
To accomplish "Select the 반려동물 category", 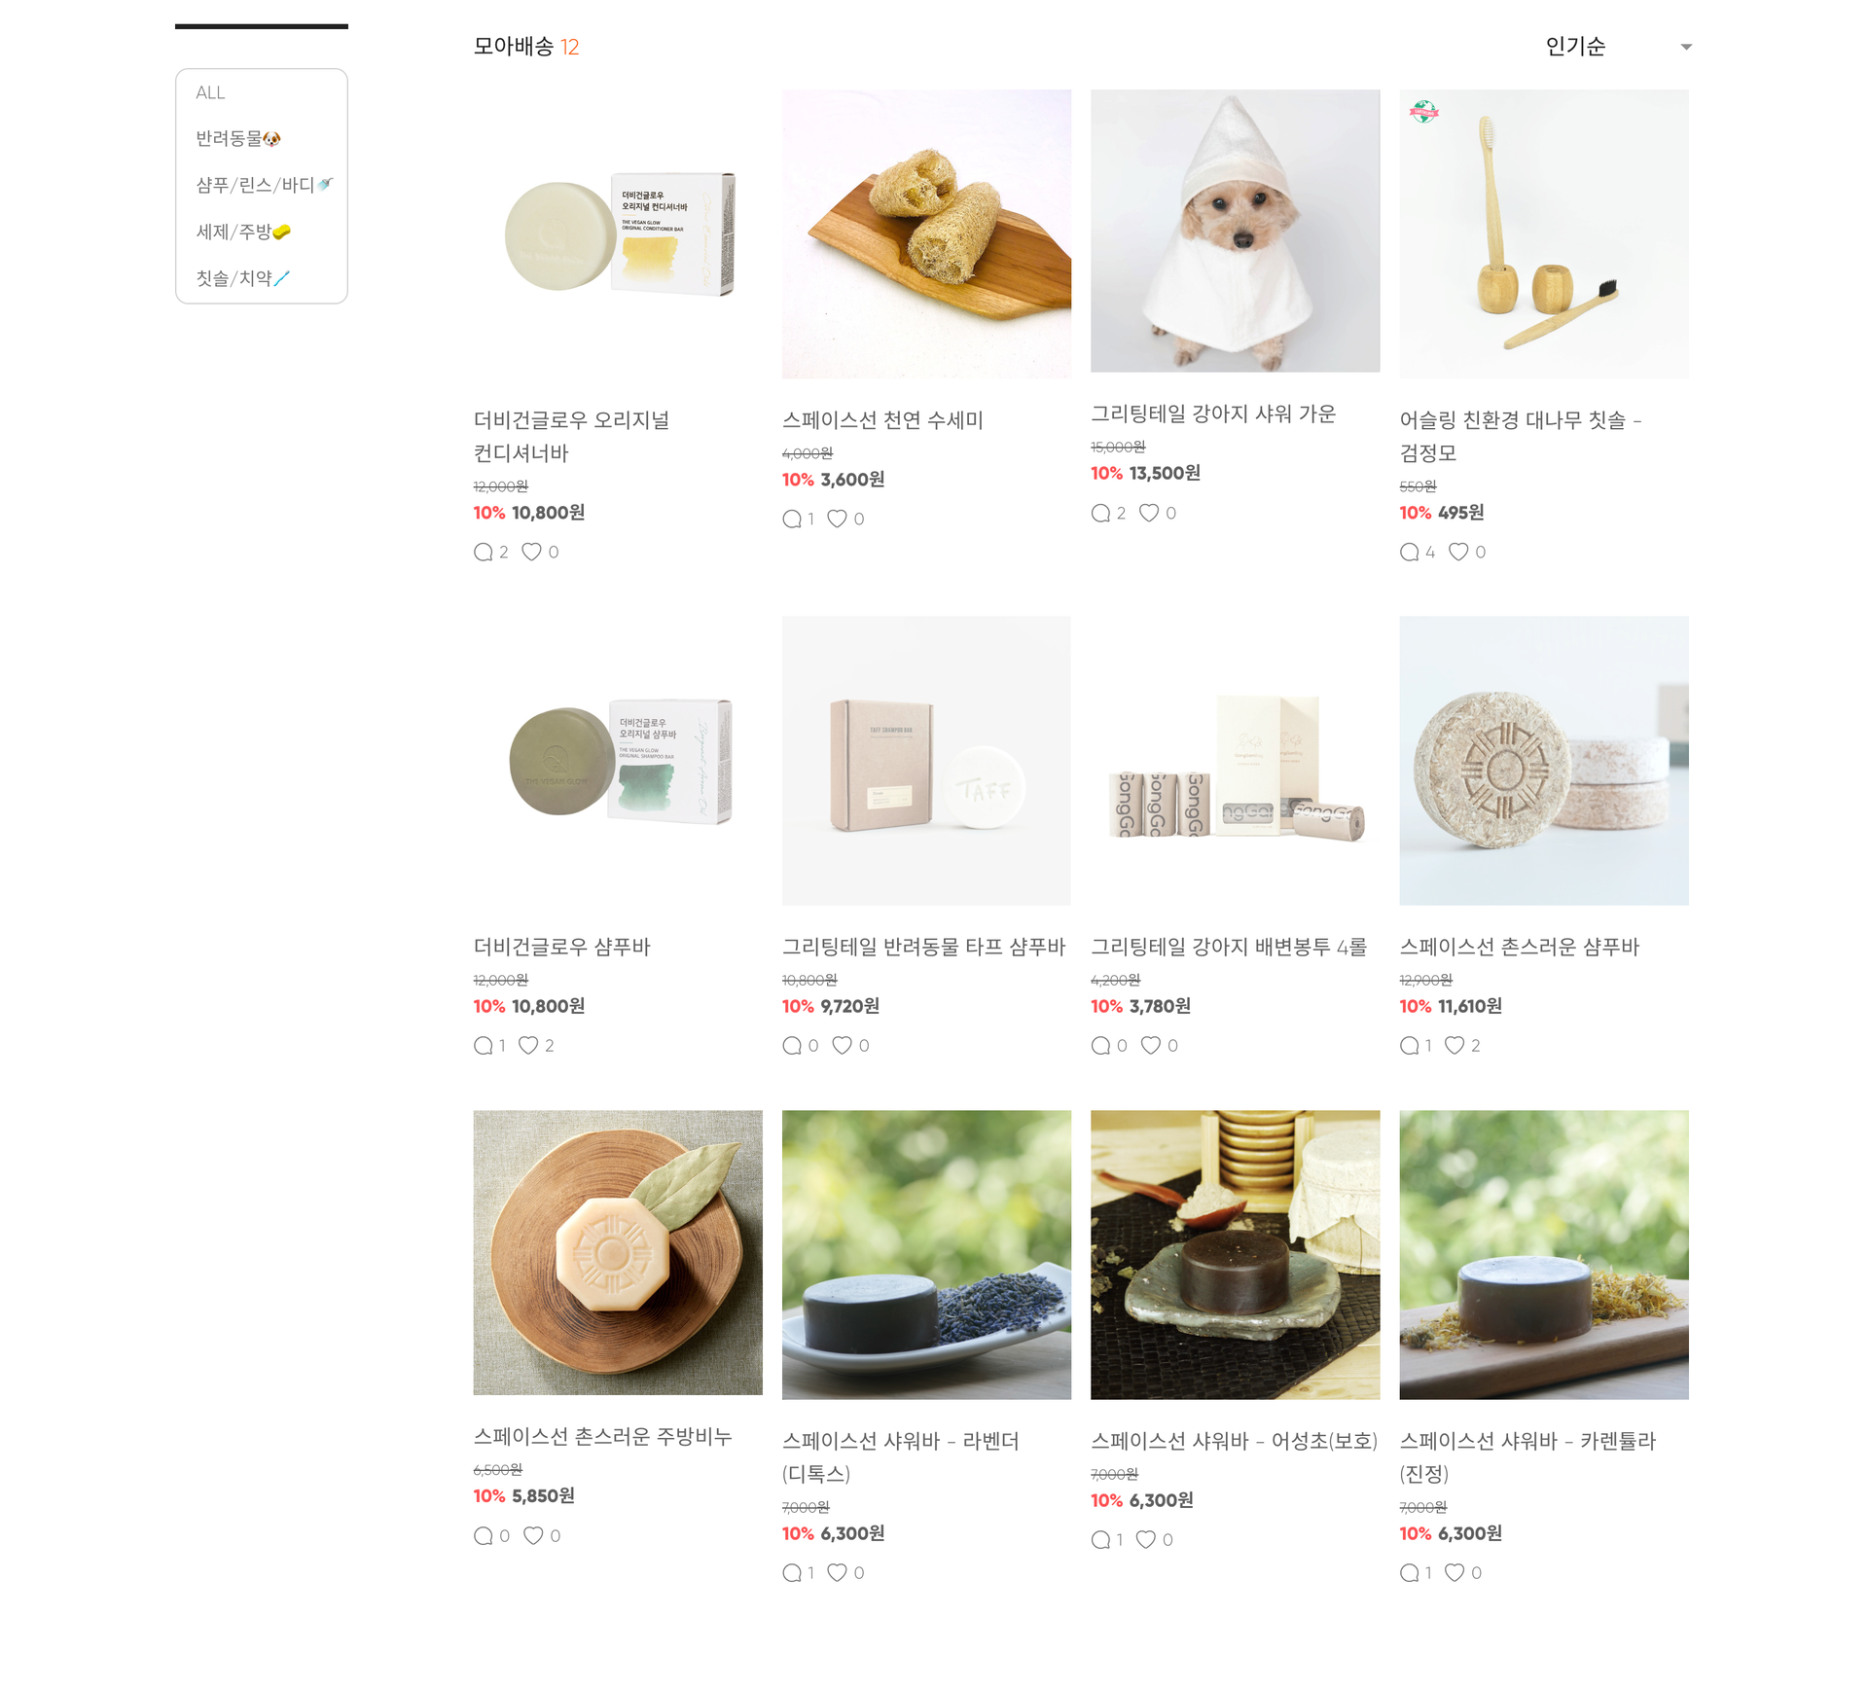I will click(x=238, y=138).
